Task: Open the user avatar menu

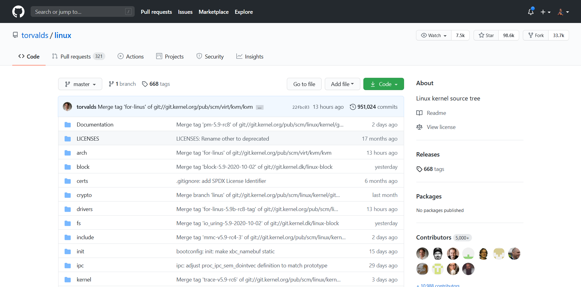Action: click(x=563, y=12)
